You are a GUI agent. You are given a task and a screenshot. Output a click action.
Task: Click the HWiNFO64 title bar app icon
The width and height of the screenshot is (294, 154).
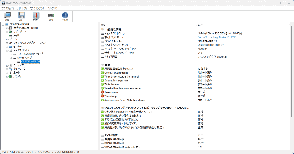(x=3, y=3)
